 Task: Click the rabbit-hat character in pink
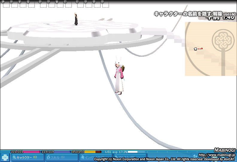pyautogui.click(x=119, y=78)
